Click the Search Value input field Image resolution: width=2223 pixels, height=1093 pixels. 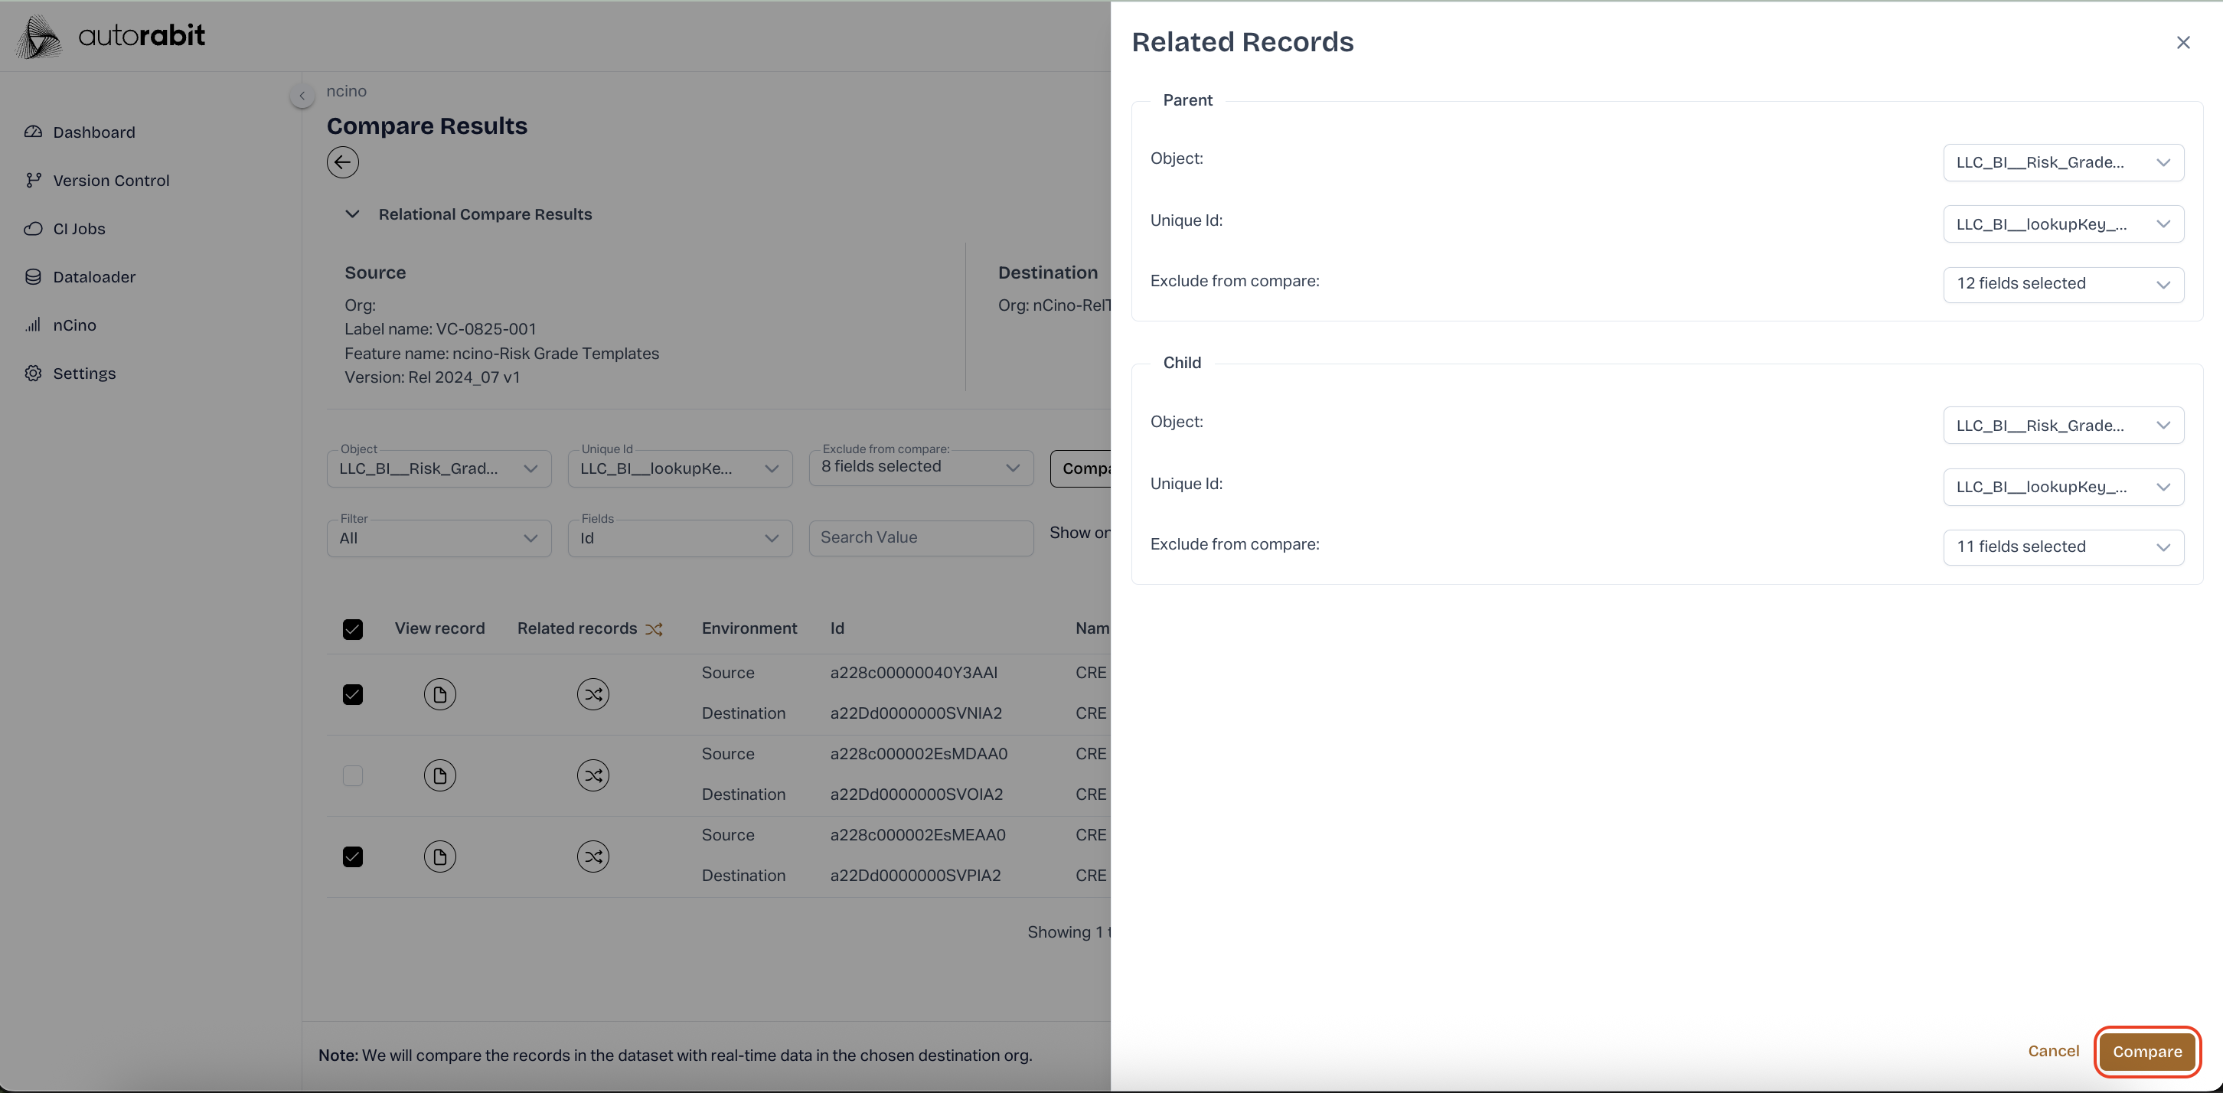pos(920,537)
